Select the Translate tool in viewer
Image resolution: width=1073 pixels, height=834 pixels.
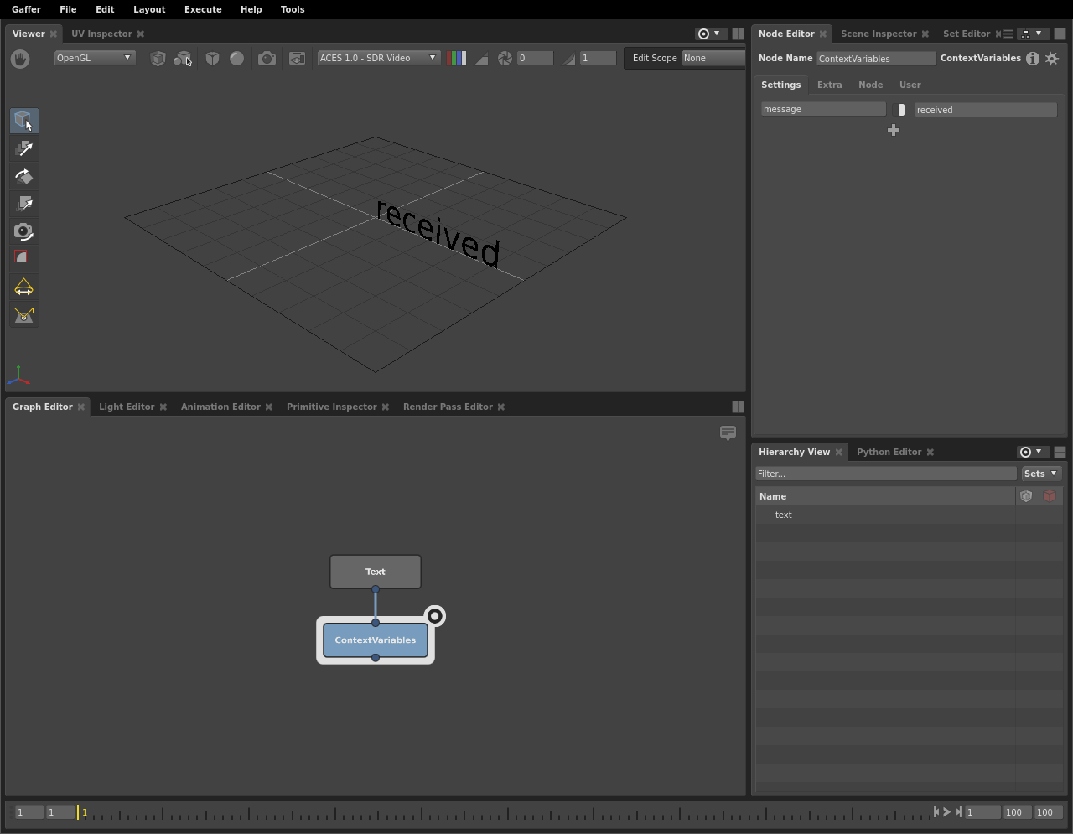[x=23, y=148]
